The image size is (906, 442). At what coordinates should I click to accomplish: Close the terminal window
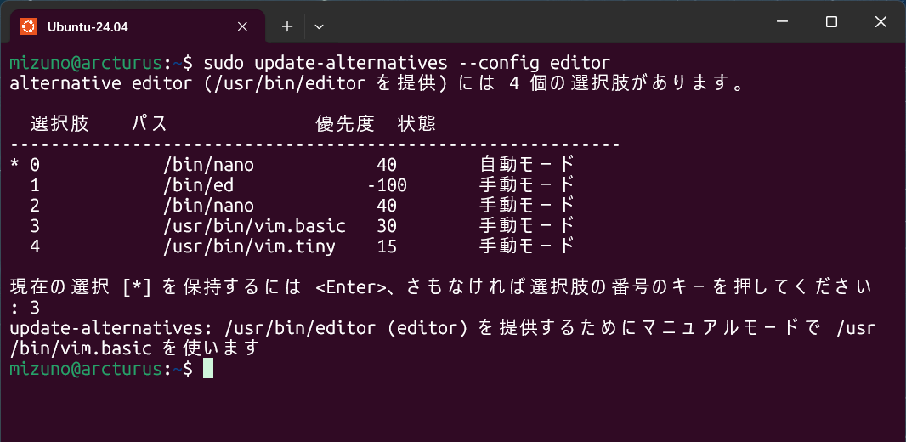pyautogui.click(x=878, y=22)
